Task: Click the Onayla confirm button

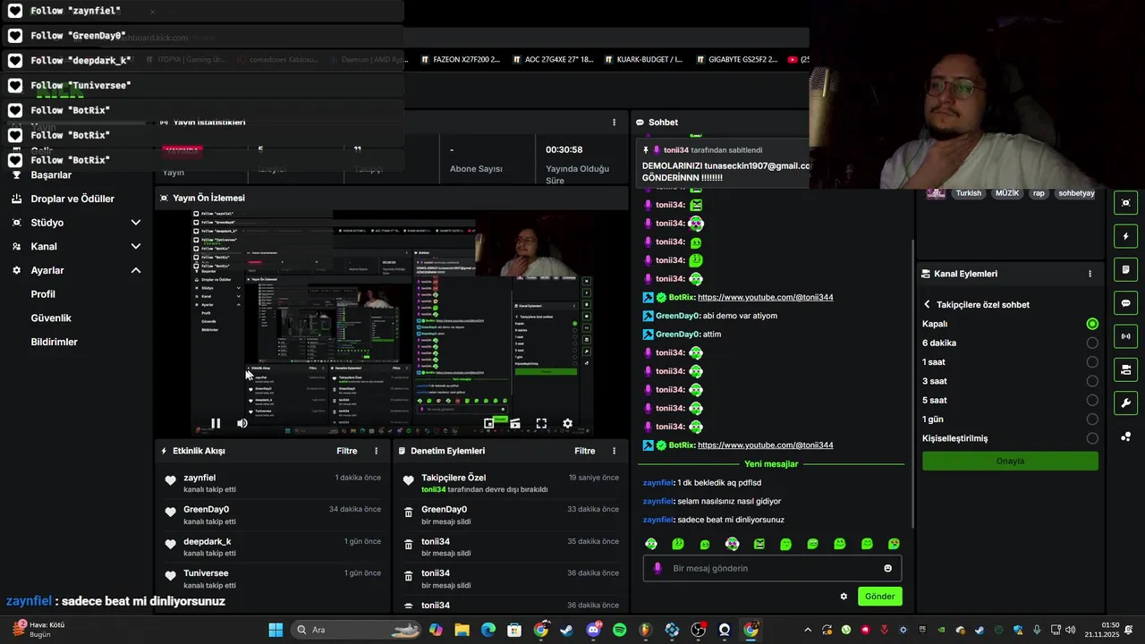Action: [1010, 461]
